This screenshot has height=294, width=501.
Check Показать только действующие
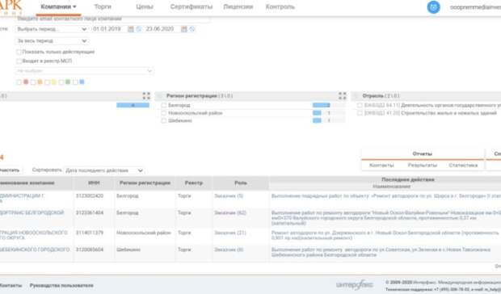point(19,52)
